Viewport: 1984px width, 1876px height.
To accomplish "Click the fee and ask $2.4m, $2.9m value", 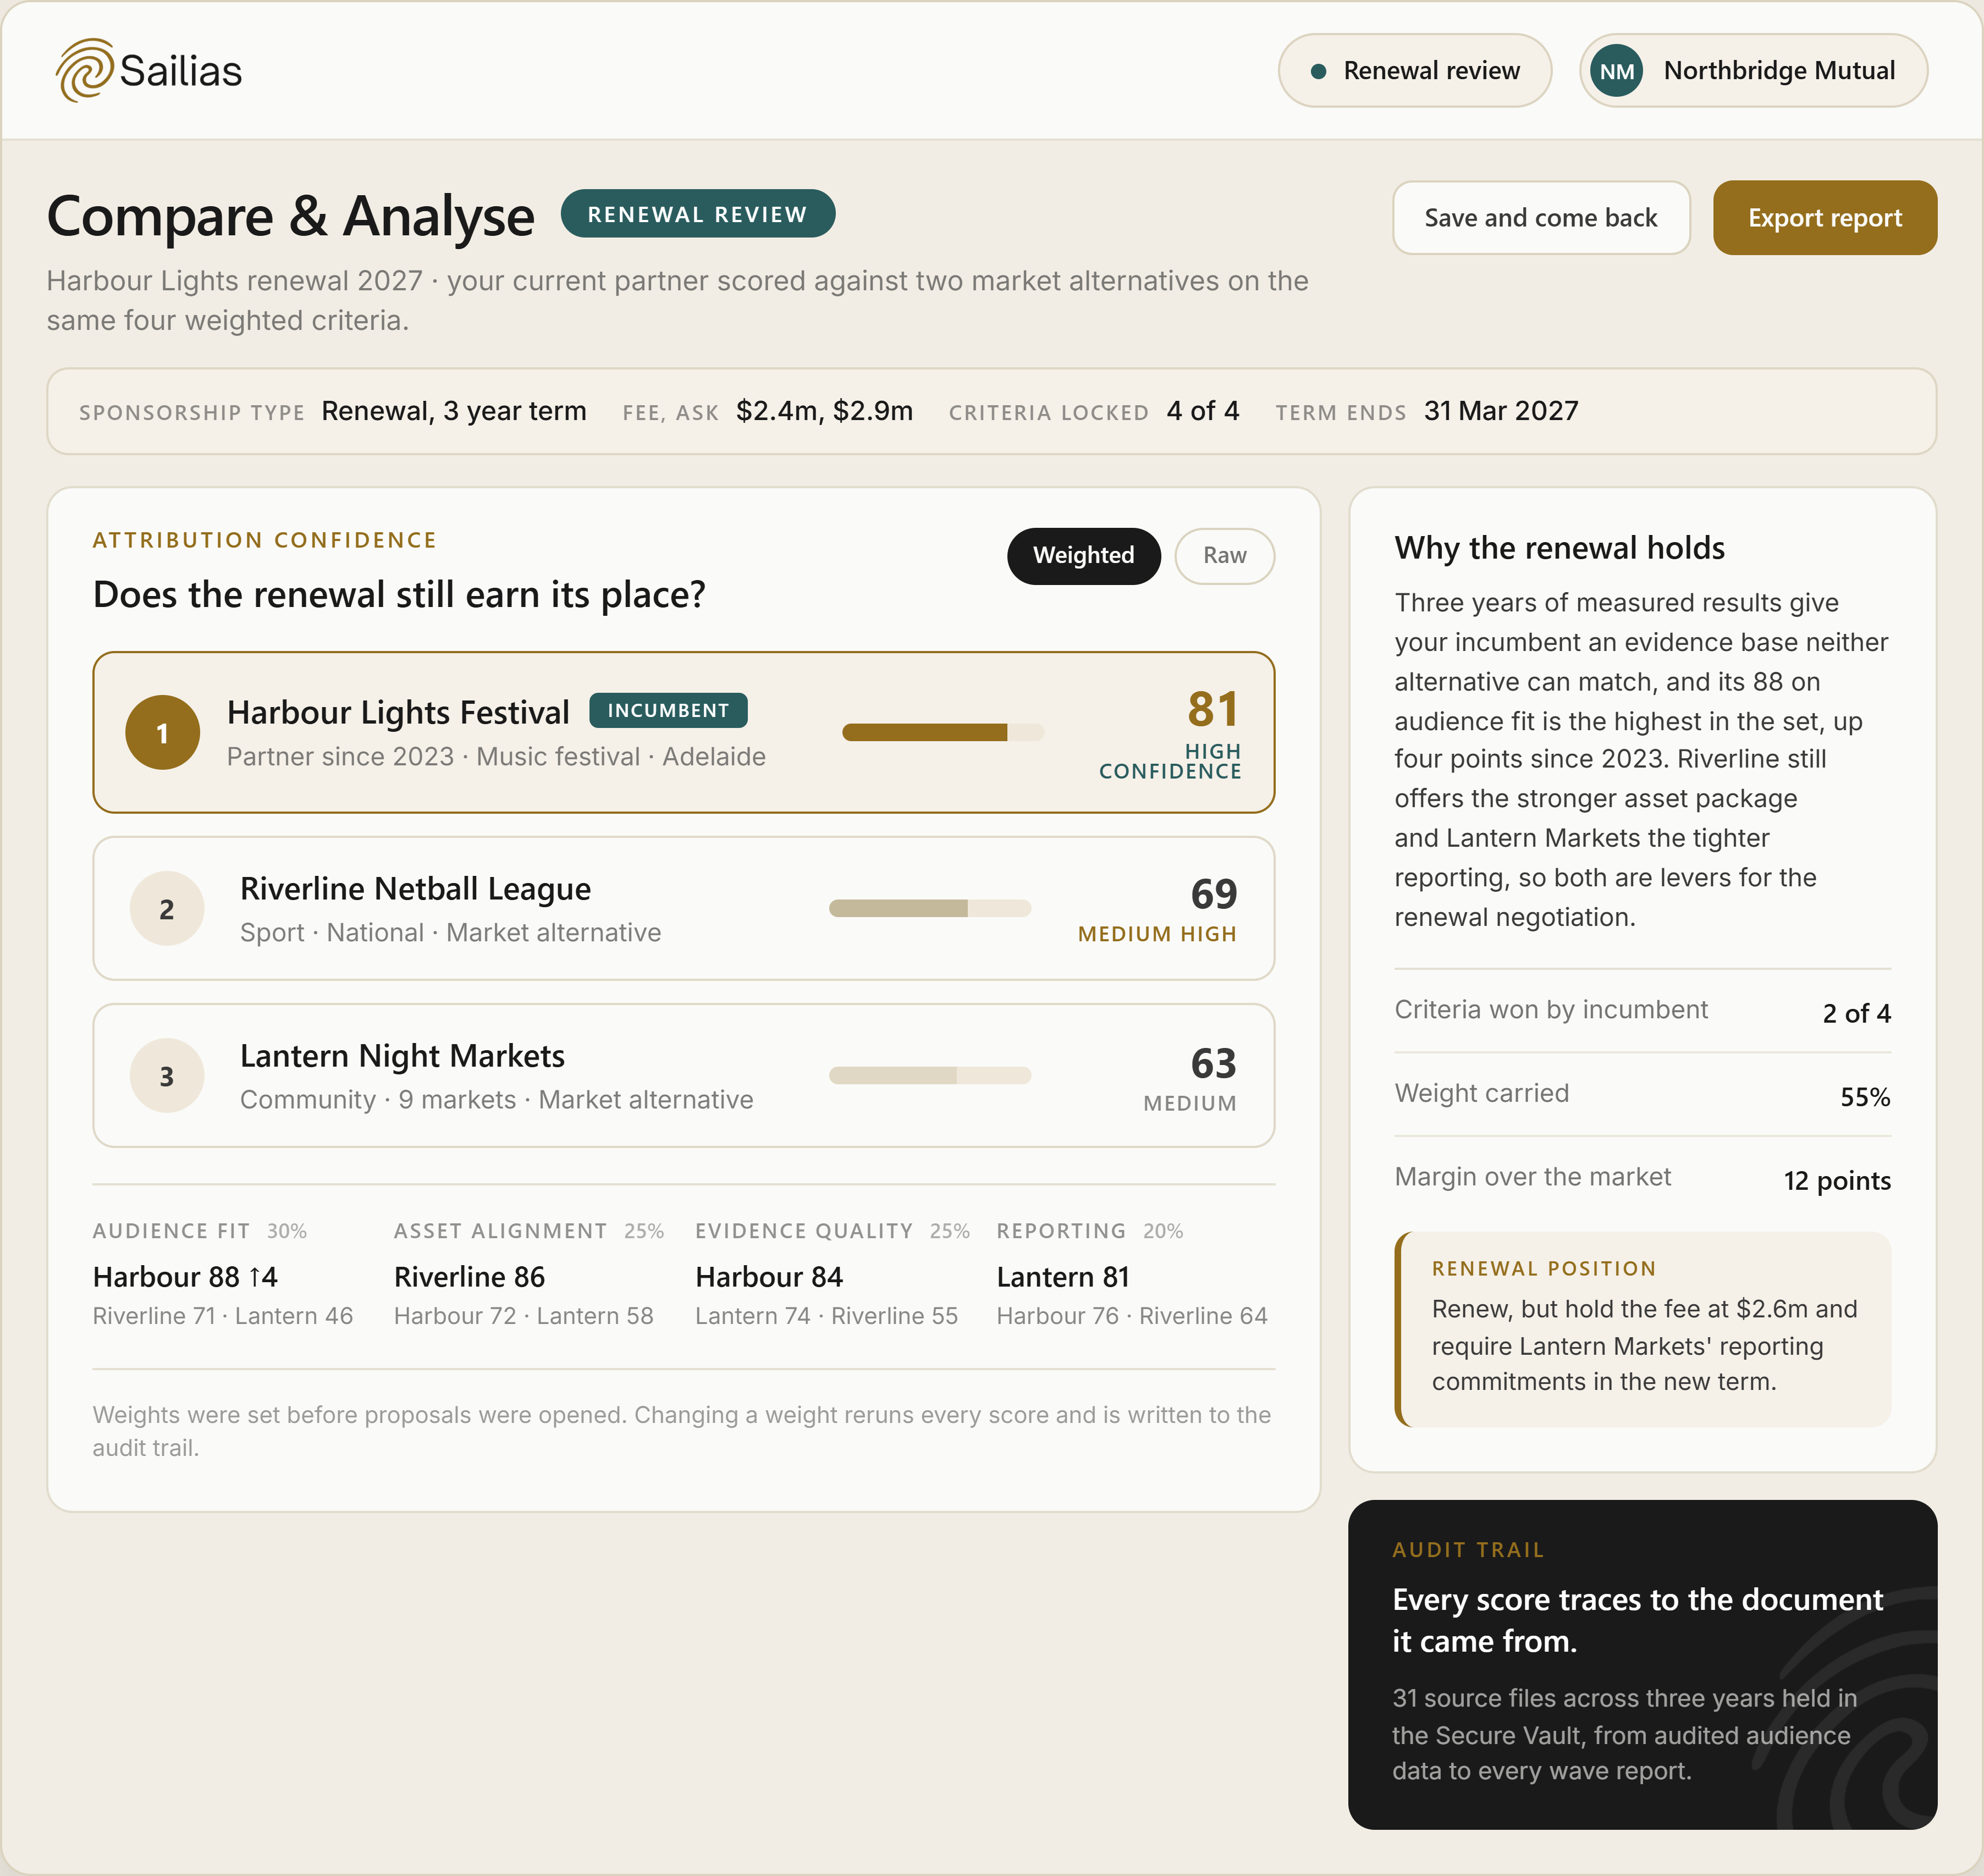I will [x=824, y=411].
